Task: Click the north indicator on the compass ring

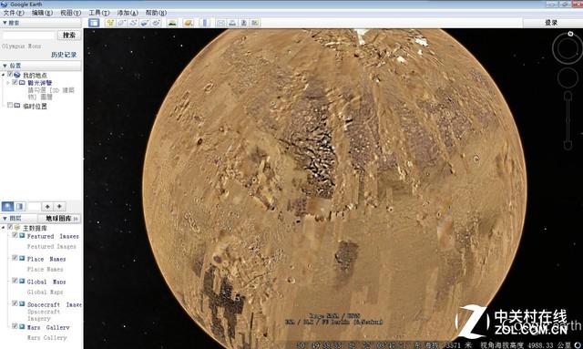Action: coord(570,34)
